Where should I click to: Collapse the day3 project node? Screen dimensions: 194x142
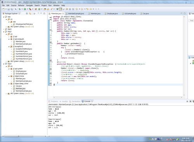click(x=3, y=64)
